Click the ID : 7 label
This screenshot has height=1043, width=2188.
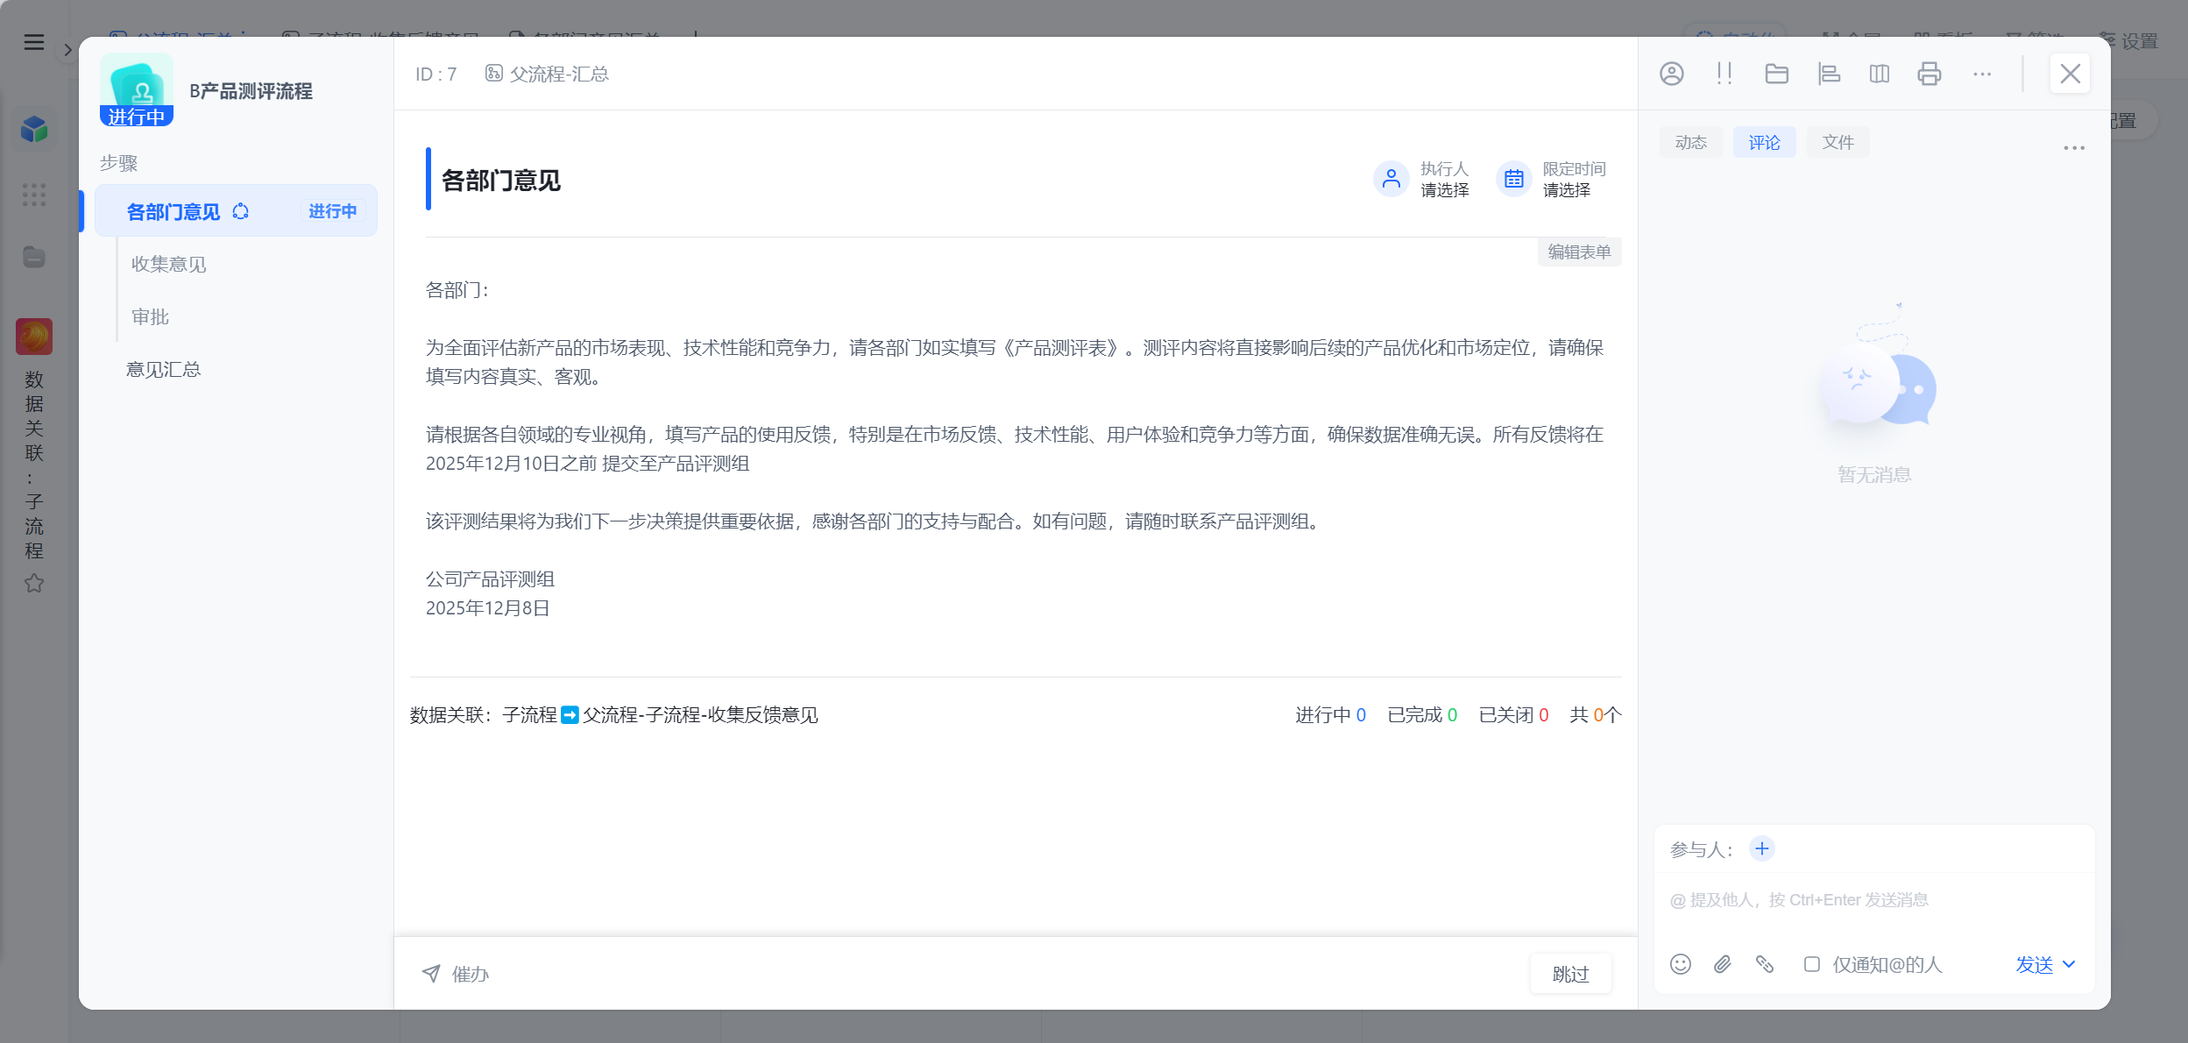pos(435,74)
